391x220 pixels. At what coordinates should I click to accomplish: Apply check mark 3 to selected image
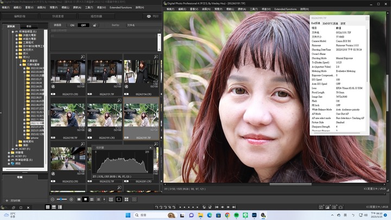[x=165, y=207]
